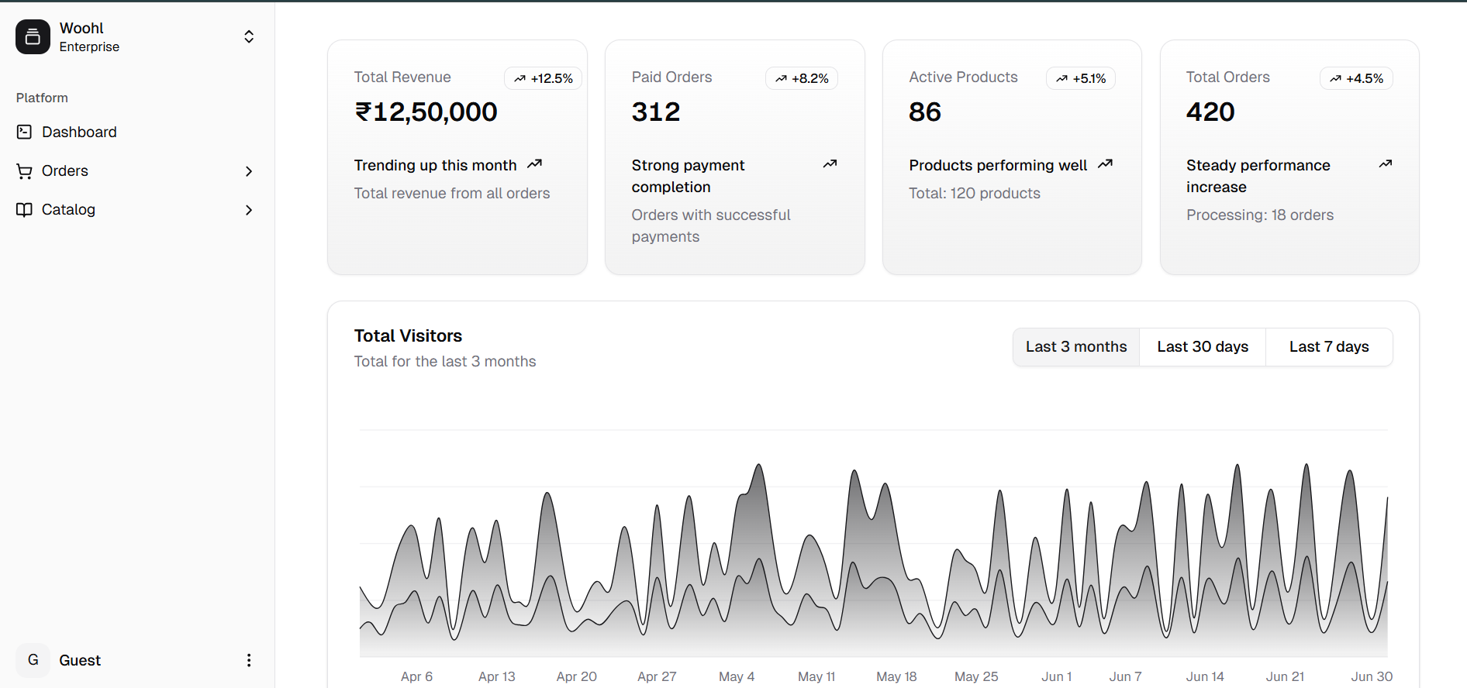The image size is (1467, 688).
Task: Click trending arrow beside Trending up this month
Action: (x=534, y=164)
